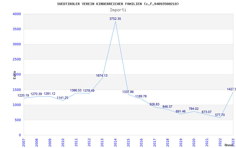
Task: Click the 1281.12 data label
Action: coord(50,94)
